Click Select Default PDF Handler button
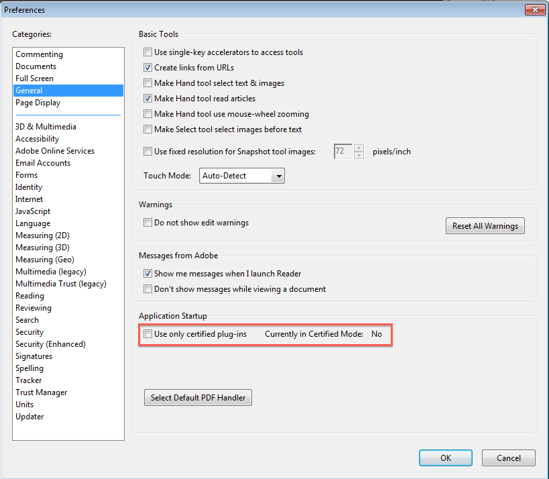Viewport: 549px width, 479px height. click(x=198, y=397)
